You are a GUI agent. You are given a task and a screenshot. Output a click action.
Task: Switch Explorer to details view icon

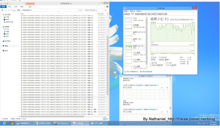104,119
